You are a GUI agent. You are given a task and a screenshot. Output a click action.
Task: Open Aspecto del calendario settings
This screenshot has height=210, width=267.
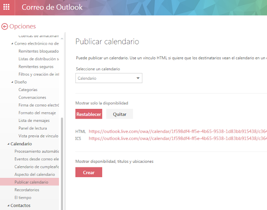(35, 175)
